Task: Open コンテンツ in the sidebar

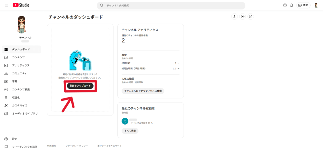Action: point(18,57)
